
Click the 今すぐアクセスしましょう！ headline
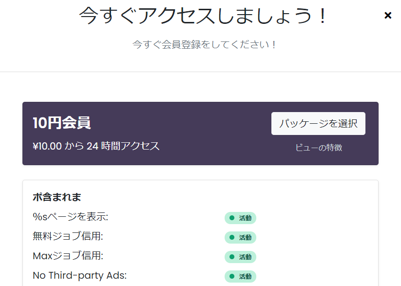pos(203,16)
